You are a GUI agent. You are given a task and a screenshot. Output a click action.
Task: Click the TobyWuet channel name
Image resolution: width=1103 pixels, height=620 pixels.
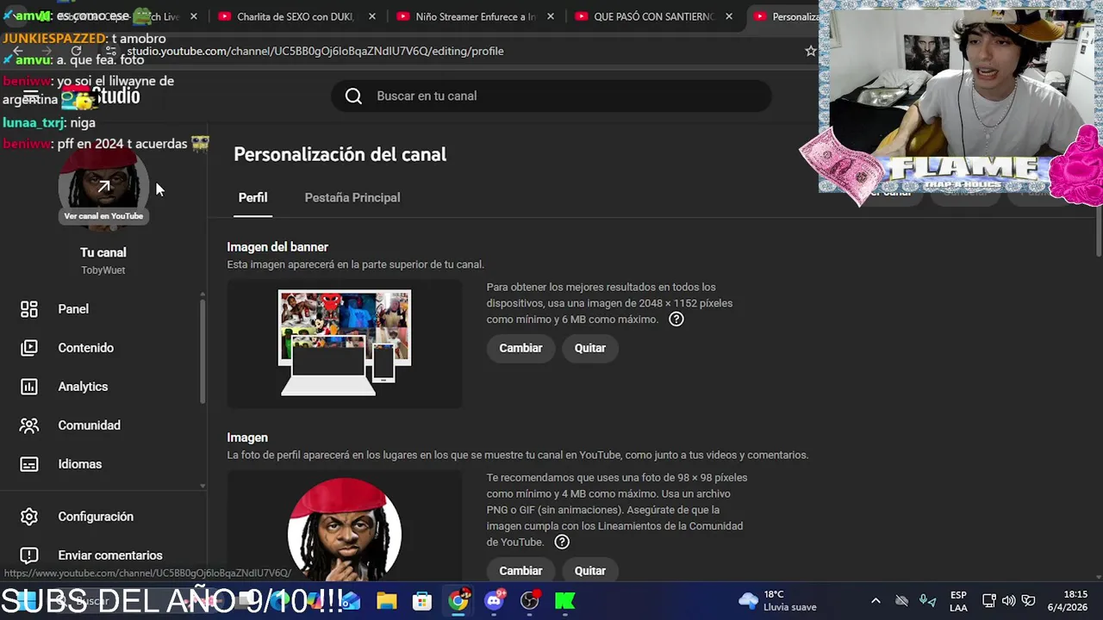point(103,270)
